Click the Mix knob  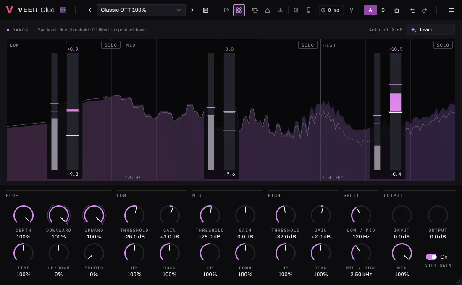[x=402, y=253]
